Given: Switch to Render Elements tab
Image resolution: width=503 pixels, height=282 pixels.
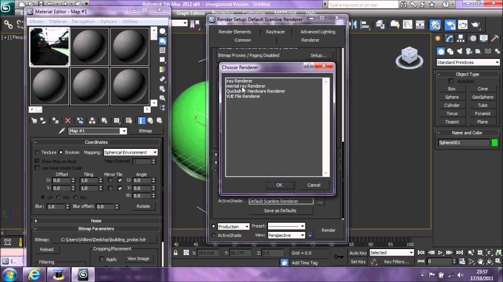Looking at the screenshot, I should tap(235, 32).
